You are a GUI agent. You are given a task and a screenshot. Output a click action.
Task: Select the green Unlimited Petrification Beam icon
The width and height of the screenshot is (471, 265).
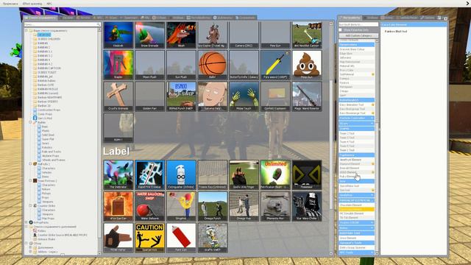[275, 174]
